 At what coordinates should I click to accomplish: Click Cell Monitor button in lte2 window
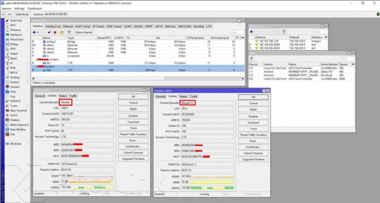pyautogui.click(x=253, y=147)
